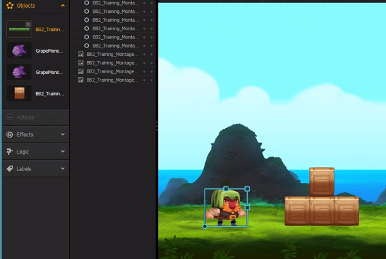386x259 pixels.
Task: Select the wooden crate BB2_Trainin... thumbnail
Action: point(19,93)
